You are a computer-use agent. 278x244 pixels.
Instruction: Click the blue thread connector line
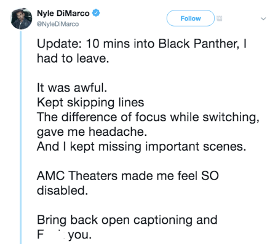(20, 137)
